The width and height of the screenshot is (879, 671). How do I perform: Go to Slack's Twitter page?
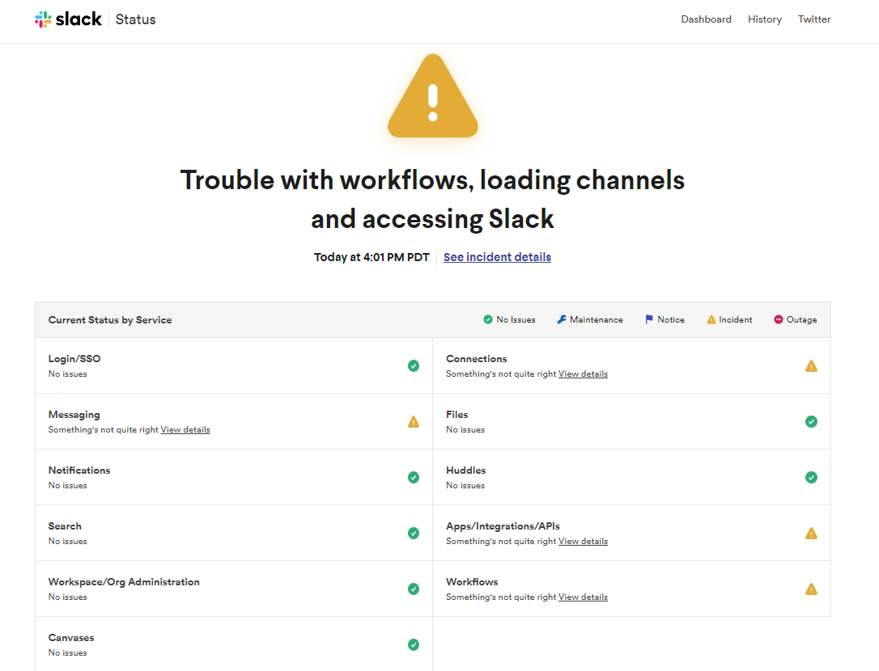click(814, 19)
